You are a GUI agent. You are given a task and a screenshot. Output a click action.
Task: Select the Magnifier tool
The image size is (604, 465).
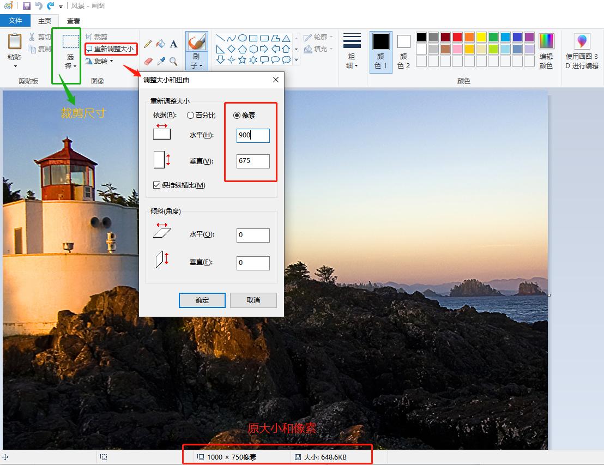coord(173,61)
